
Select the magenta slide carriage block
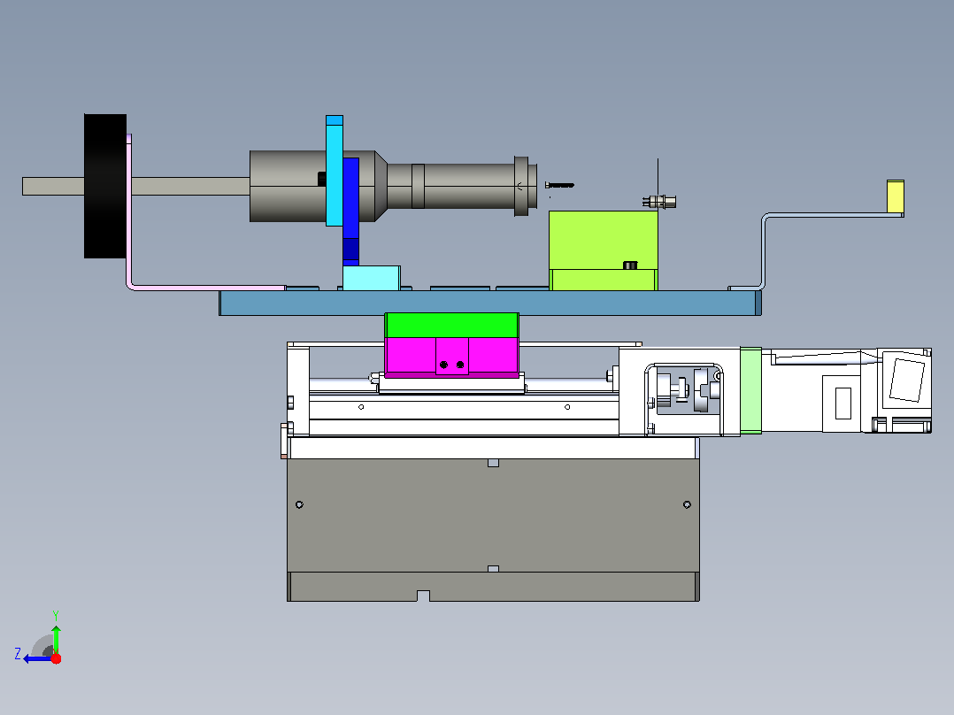click(x=451, y=357)
